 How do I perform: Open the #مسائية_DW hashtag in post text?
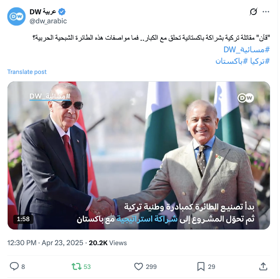click(247, 50)
